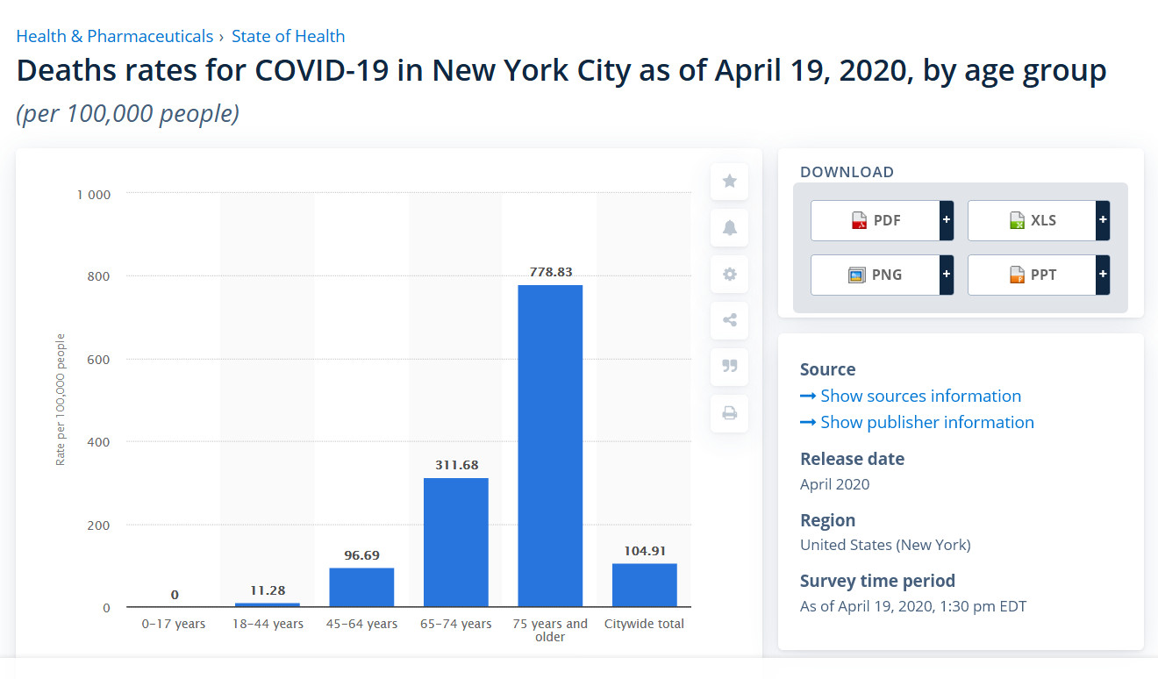
Task: Expand extra options for PNG download
Action: coord(947,275)
